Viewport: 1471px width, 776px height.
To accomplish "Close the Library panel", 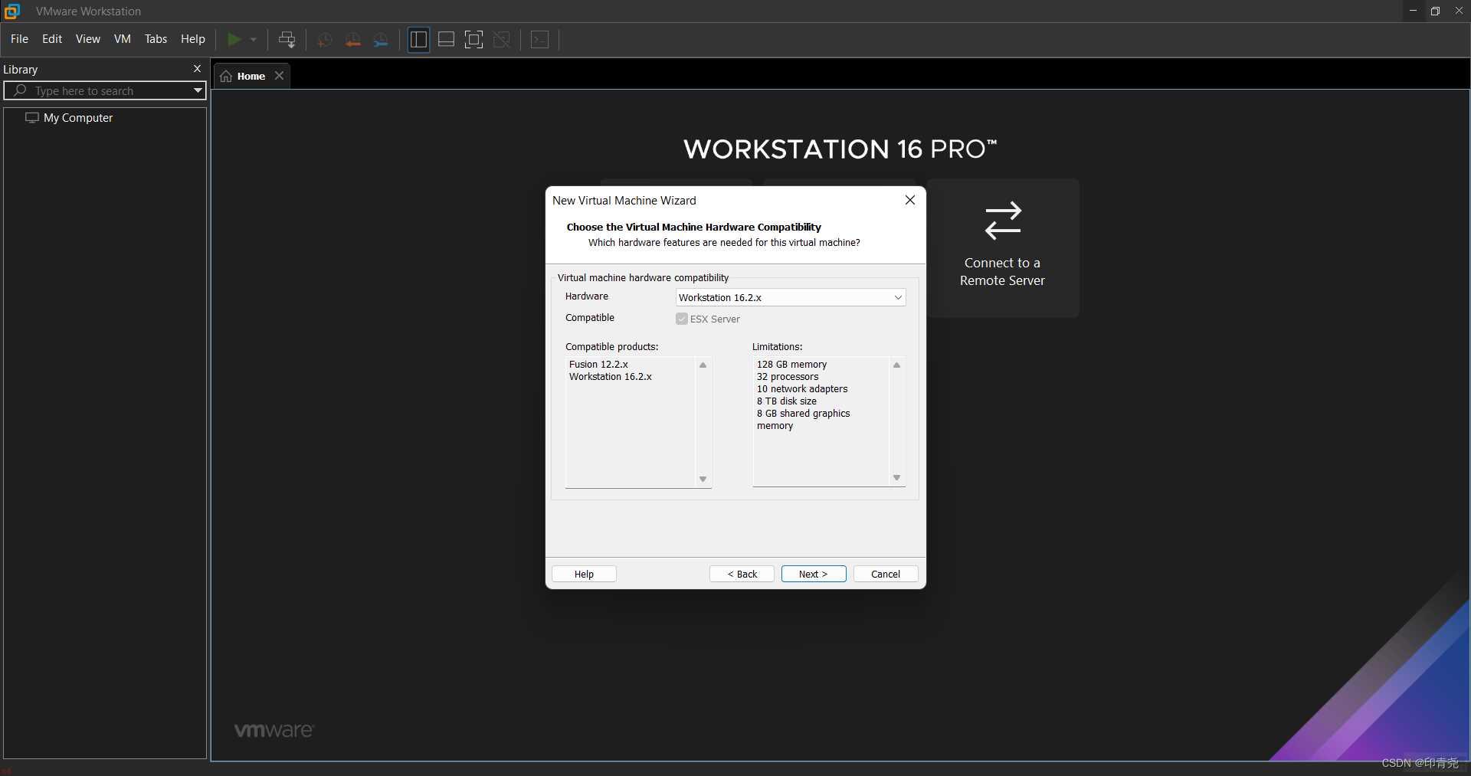I will click(x=197, y=69).
